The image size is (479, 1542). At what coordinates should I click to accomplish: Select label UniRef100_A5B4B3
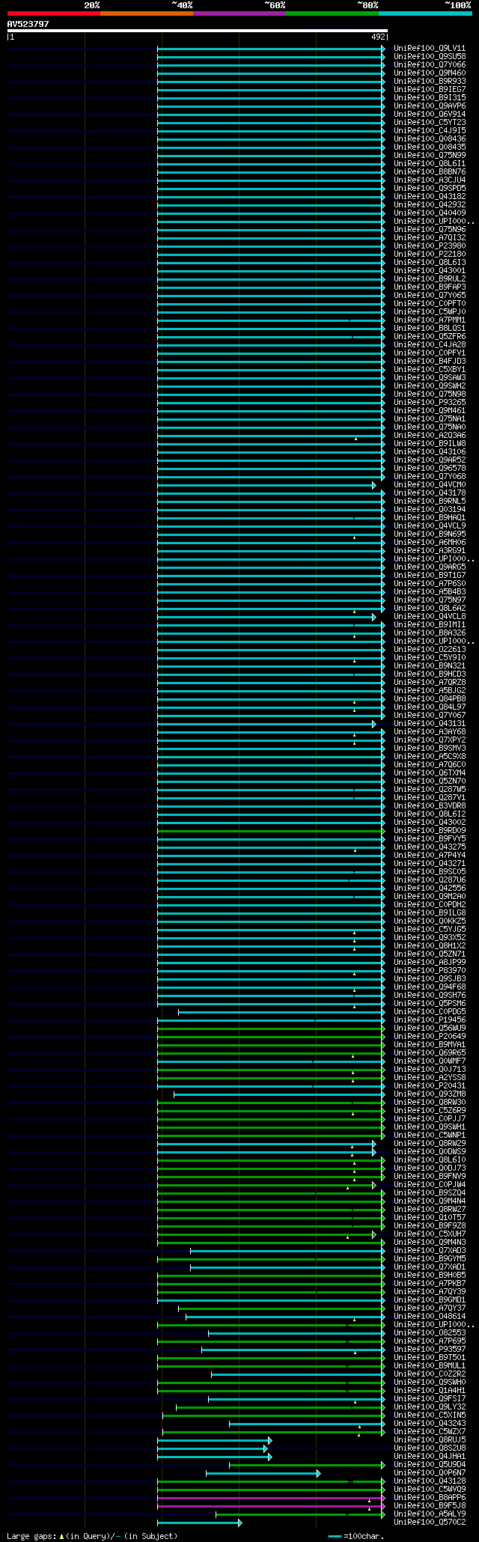coord(430,592)
